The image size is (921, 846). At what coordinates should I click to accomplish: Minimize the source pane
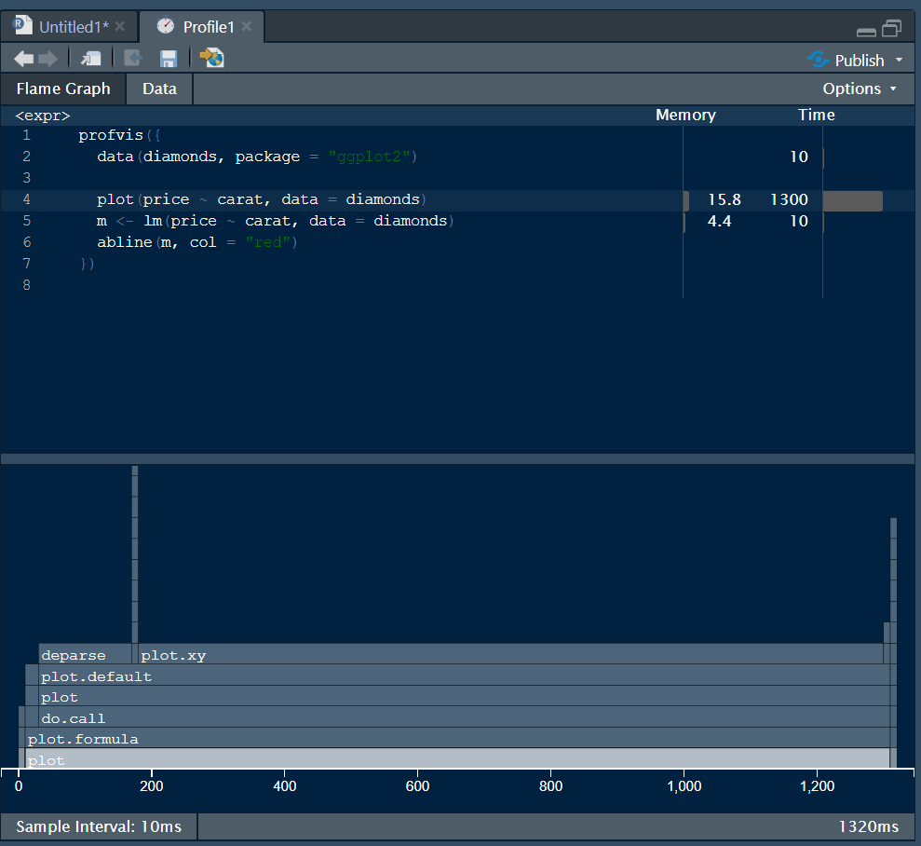(x=866, y=32)
